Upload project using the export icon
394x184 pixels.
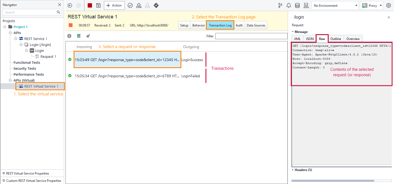pyautogui.click(x=139, y=5)
